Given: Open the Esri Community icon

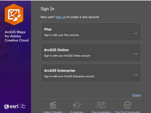Looking at the screenshot, I should (x=128, y=105).
